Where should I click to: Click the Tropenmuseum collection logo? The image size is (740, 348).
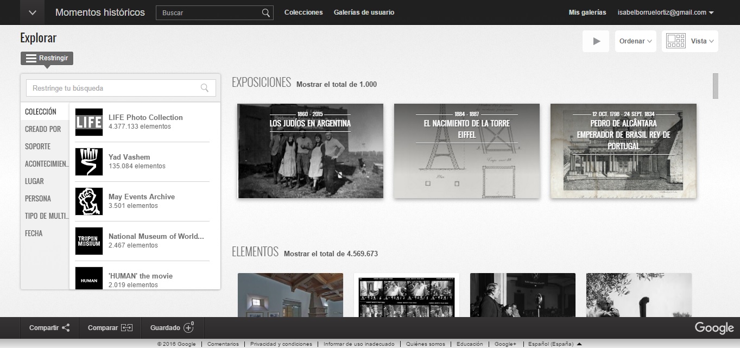[88, 241]
